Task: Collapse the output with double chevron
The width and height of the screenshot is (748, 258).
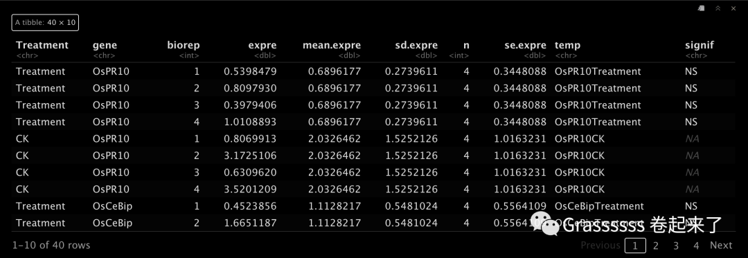Action: click(x=718, y=8)
